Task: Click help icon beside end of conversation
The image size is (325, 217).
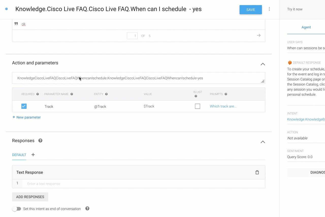Action: [87, 209]
